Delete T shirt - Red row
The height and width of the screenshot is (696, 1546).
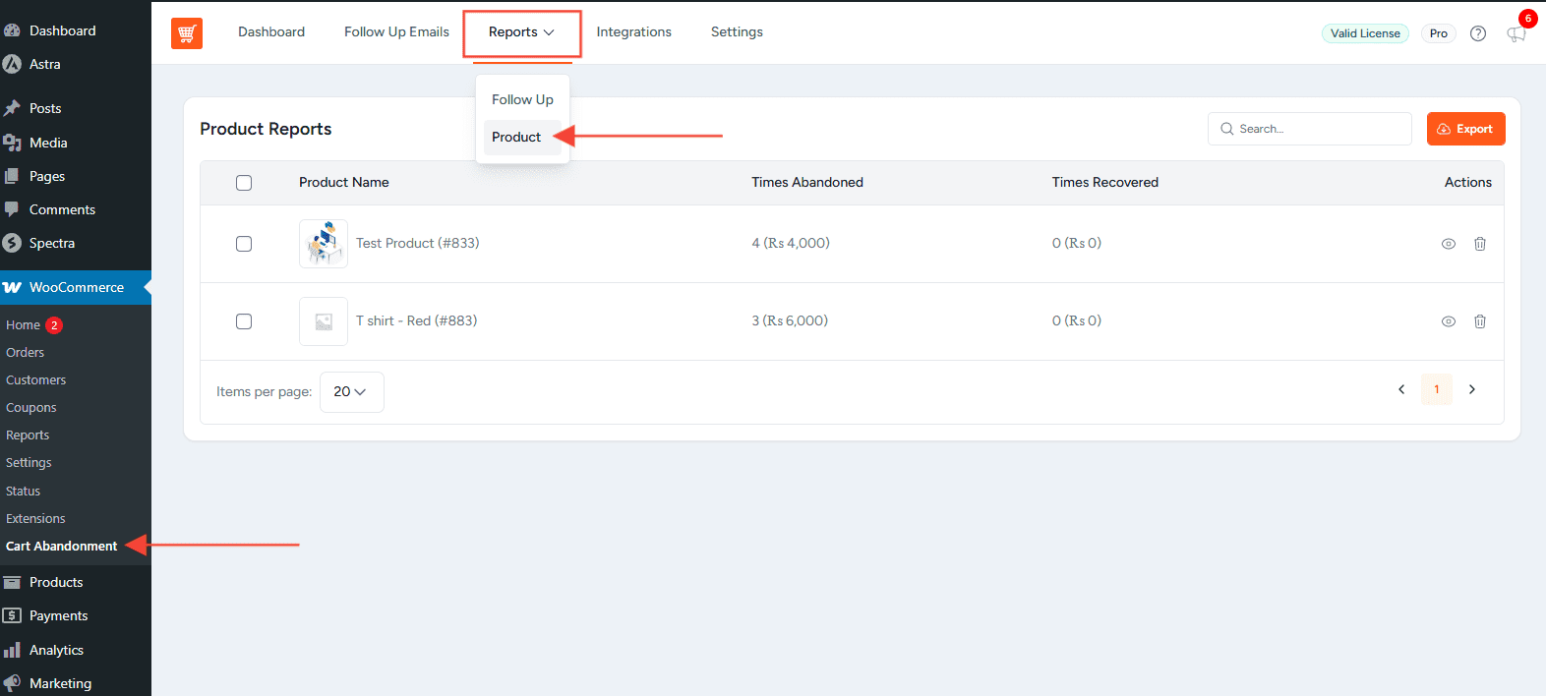coord(1479,321)
